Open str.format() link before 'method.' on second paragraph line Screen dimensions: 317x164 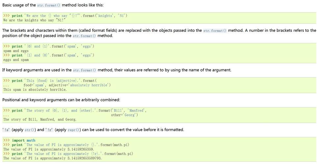pos(84,36)
